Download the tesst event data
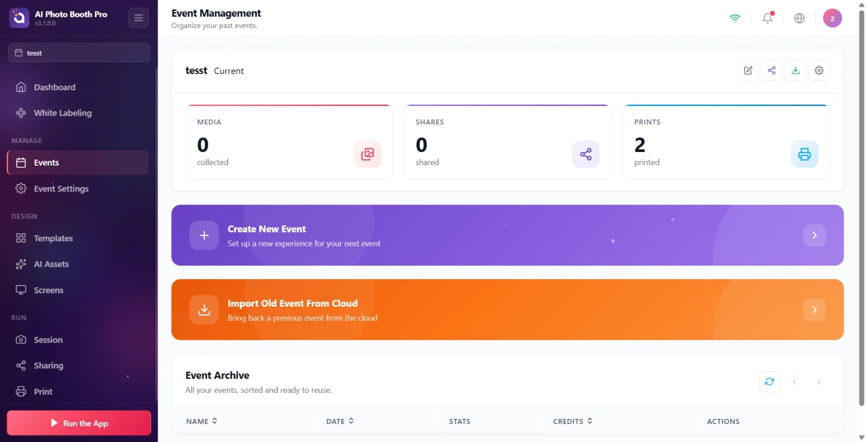 click(x=796, y=70)
